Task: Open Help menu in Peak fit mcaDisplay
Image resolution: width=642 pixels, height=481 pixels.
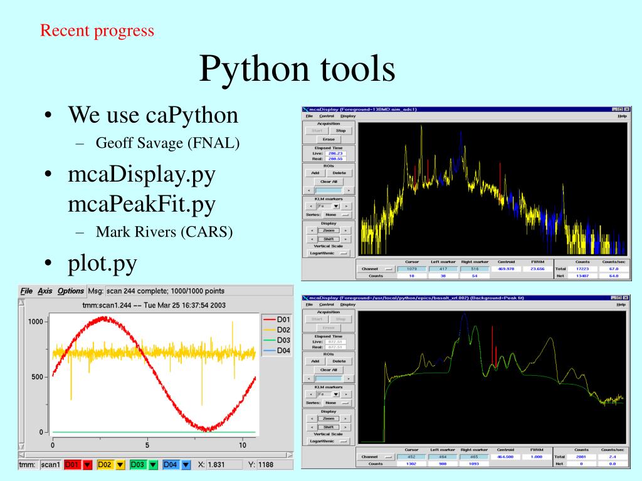Action: 621,305
